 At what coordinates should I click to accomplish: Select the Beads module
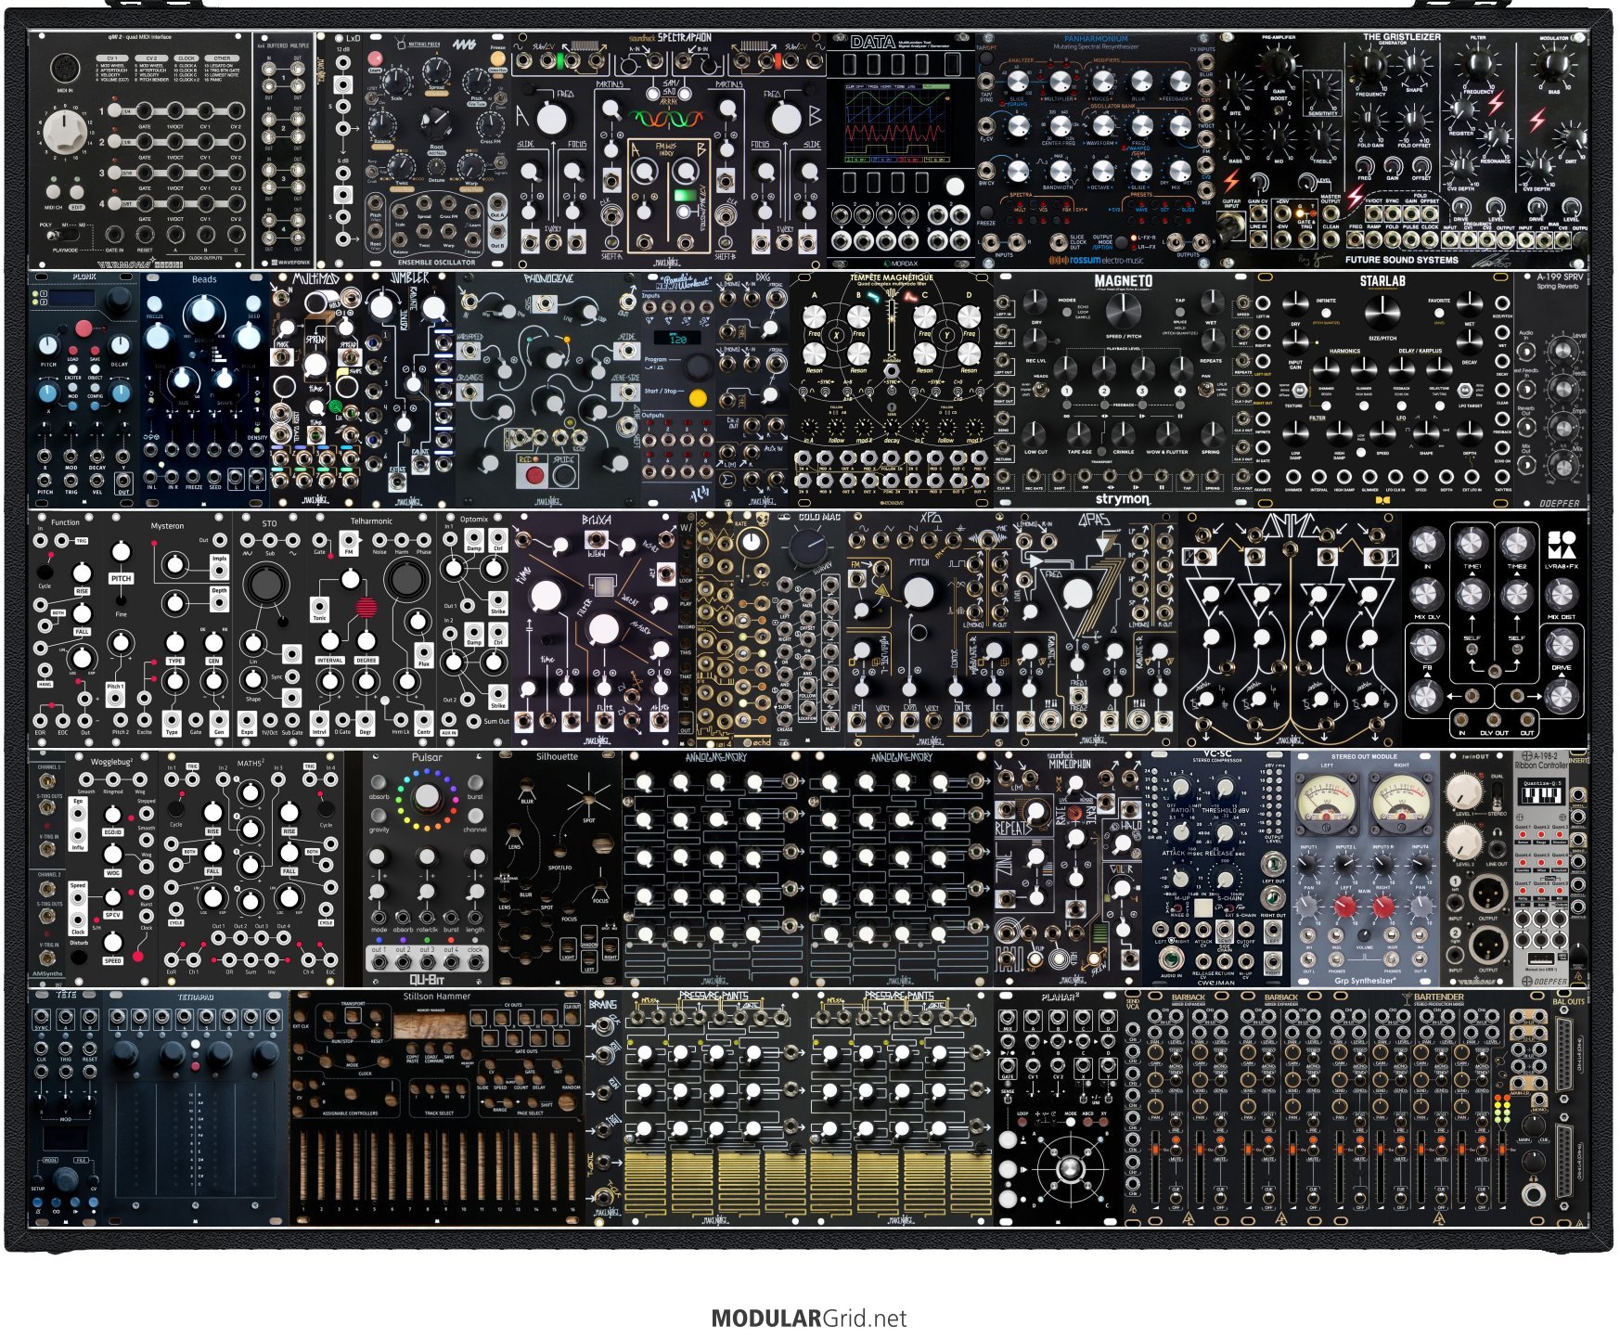pyautogui.click(x=205, y=390)
